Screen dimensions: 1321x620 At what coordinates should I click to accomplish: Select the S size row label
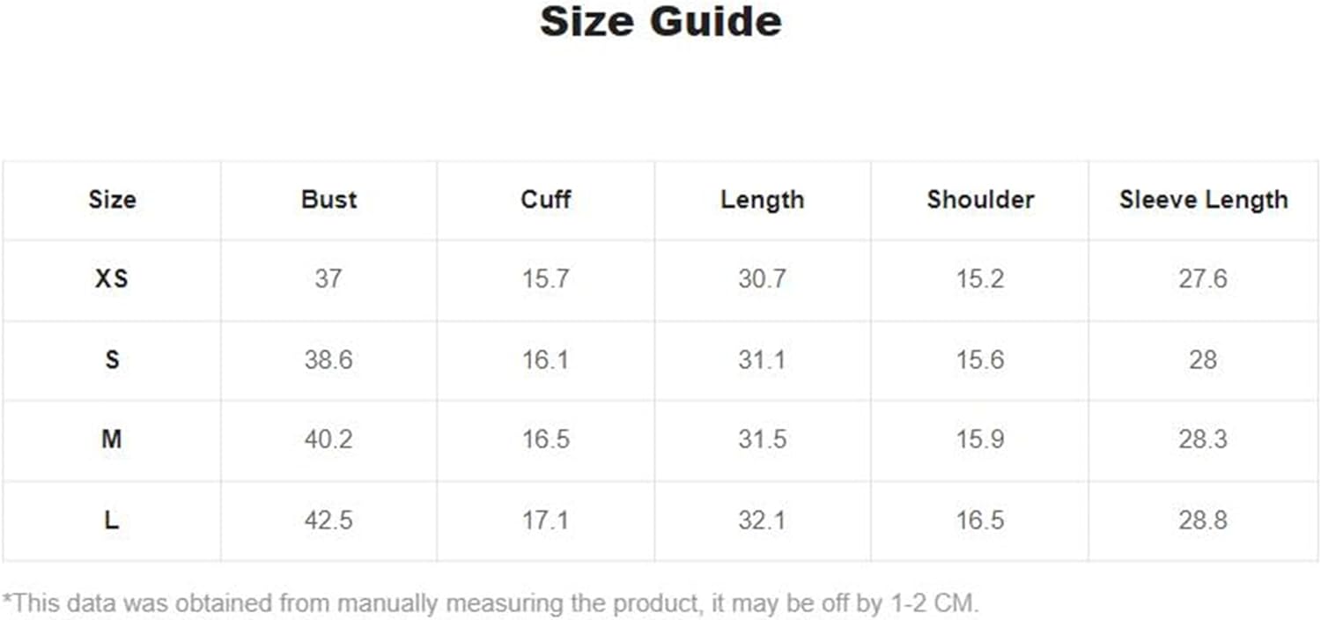(x=112, y=360)
